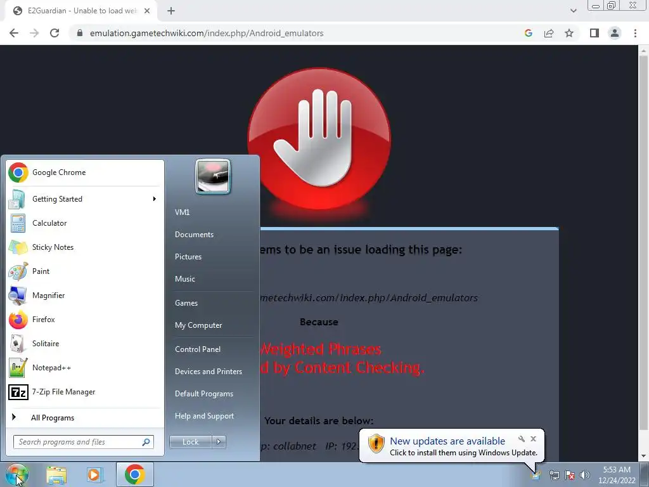Viewport: 649px width, 487px height.
Task: Open 7-Zip File Manager
Action: (85, 392)
